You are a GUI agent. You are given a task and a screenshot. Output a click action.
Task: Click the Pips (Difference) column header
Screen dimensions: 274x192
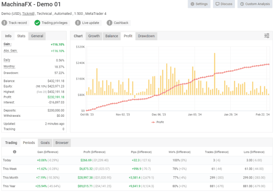141,152
